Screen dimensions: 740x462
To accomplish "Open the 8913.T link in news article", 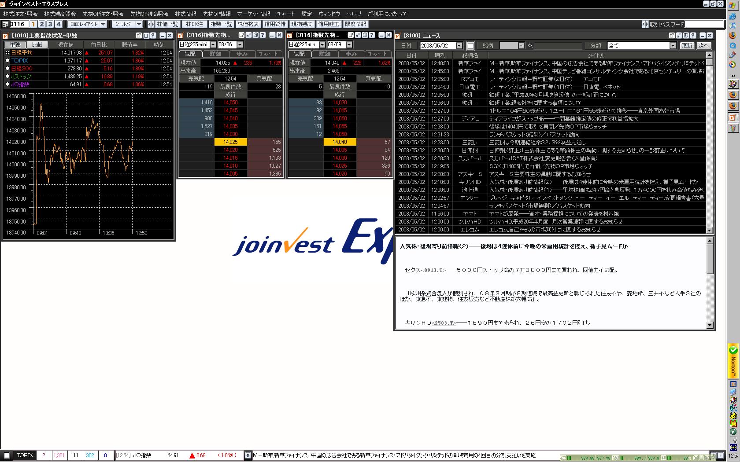I will pos(433,270).
